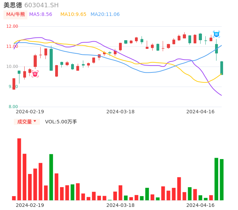This screenshot has height=210, width=238.
Task: Click the 2024-03-18 date under price chart
Action: click(120, 112)
